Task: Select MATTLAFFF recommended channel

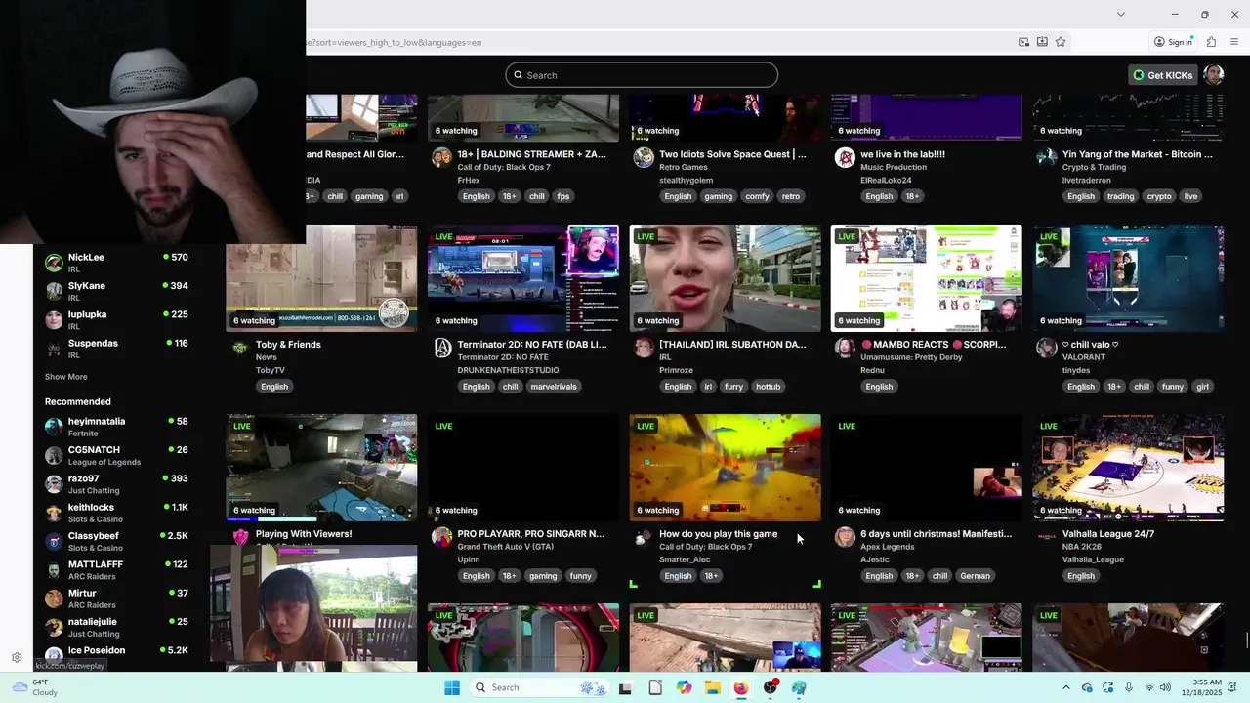Action: point(117,569)
